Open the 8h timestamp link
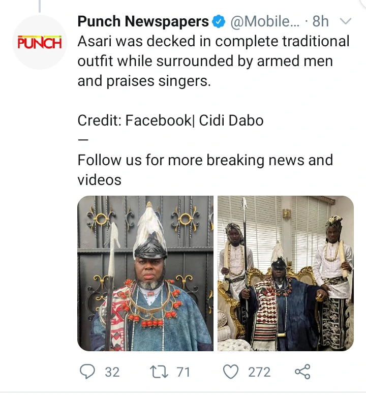This screenshot has width=366, height=400. point(321,22)
